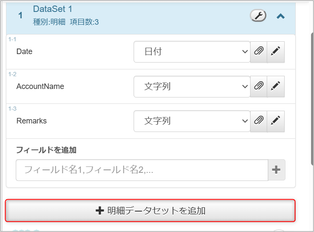Open the Remarks field type dropdown
The height and width of the screenshot is (232, 314).
click(192, 121)
